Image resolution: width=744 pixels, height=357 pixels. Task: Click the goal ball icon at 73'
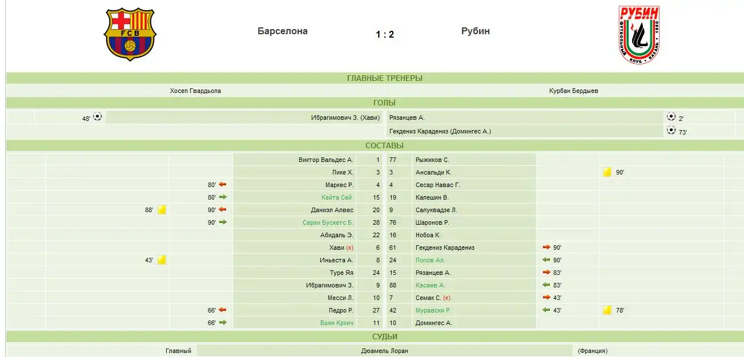click(x=671, y=130)
